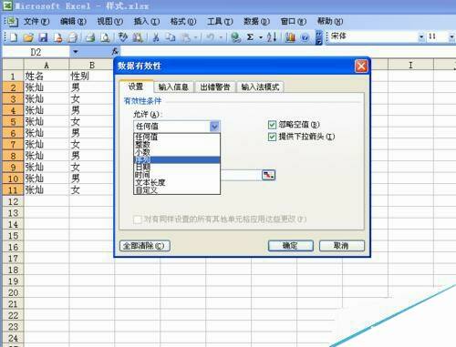The image size is (456, 347).
Task: Switch to the 输入法模式 tab
Action: tap(260, 87)
